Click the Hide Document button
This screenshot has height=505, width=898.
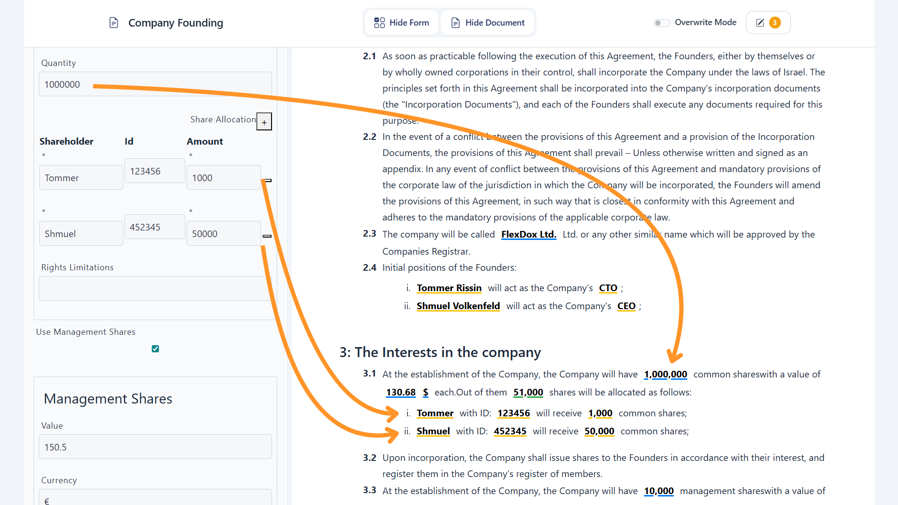tap(488, 23)
